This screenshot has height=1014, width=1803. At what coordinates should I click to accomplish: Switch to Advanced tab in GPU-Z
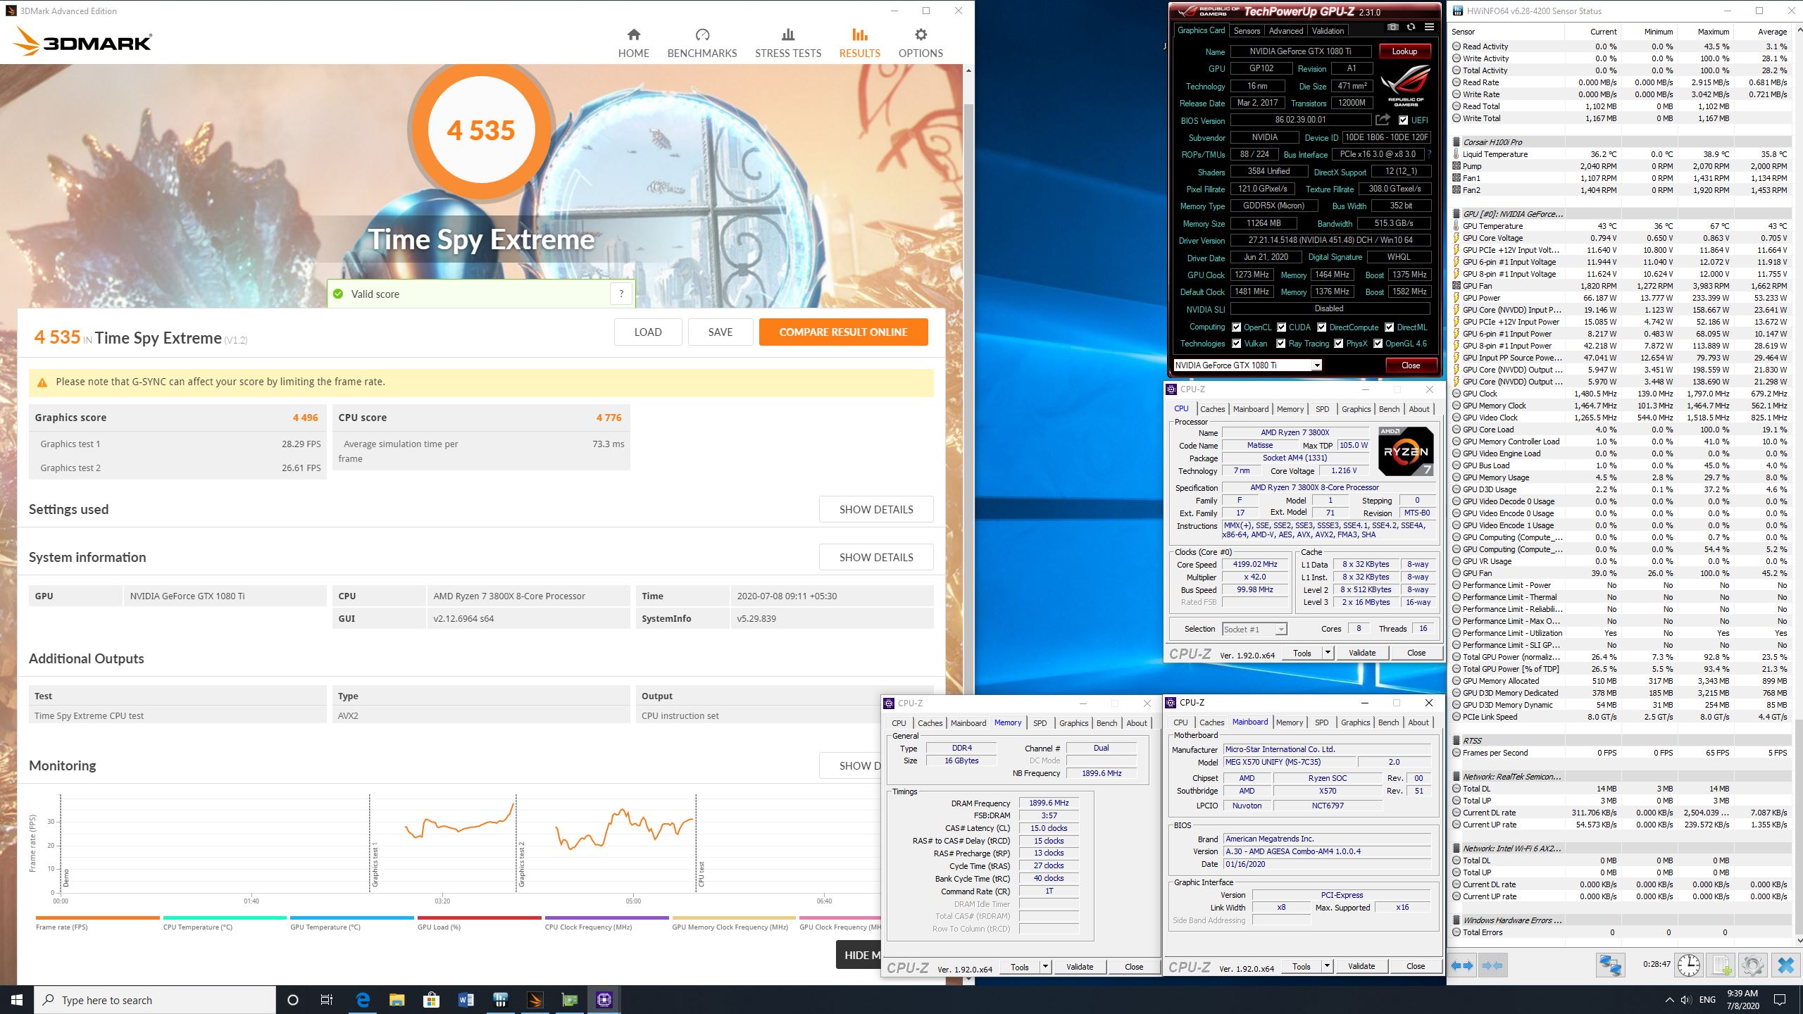(1285, 30)
